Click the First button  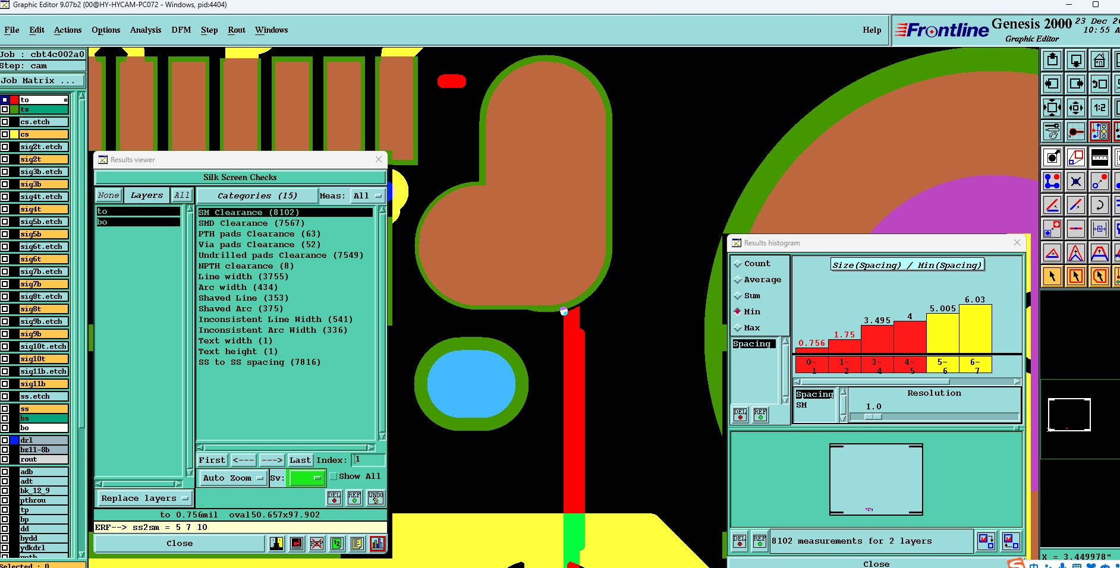[x=212, y=460]
